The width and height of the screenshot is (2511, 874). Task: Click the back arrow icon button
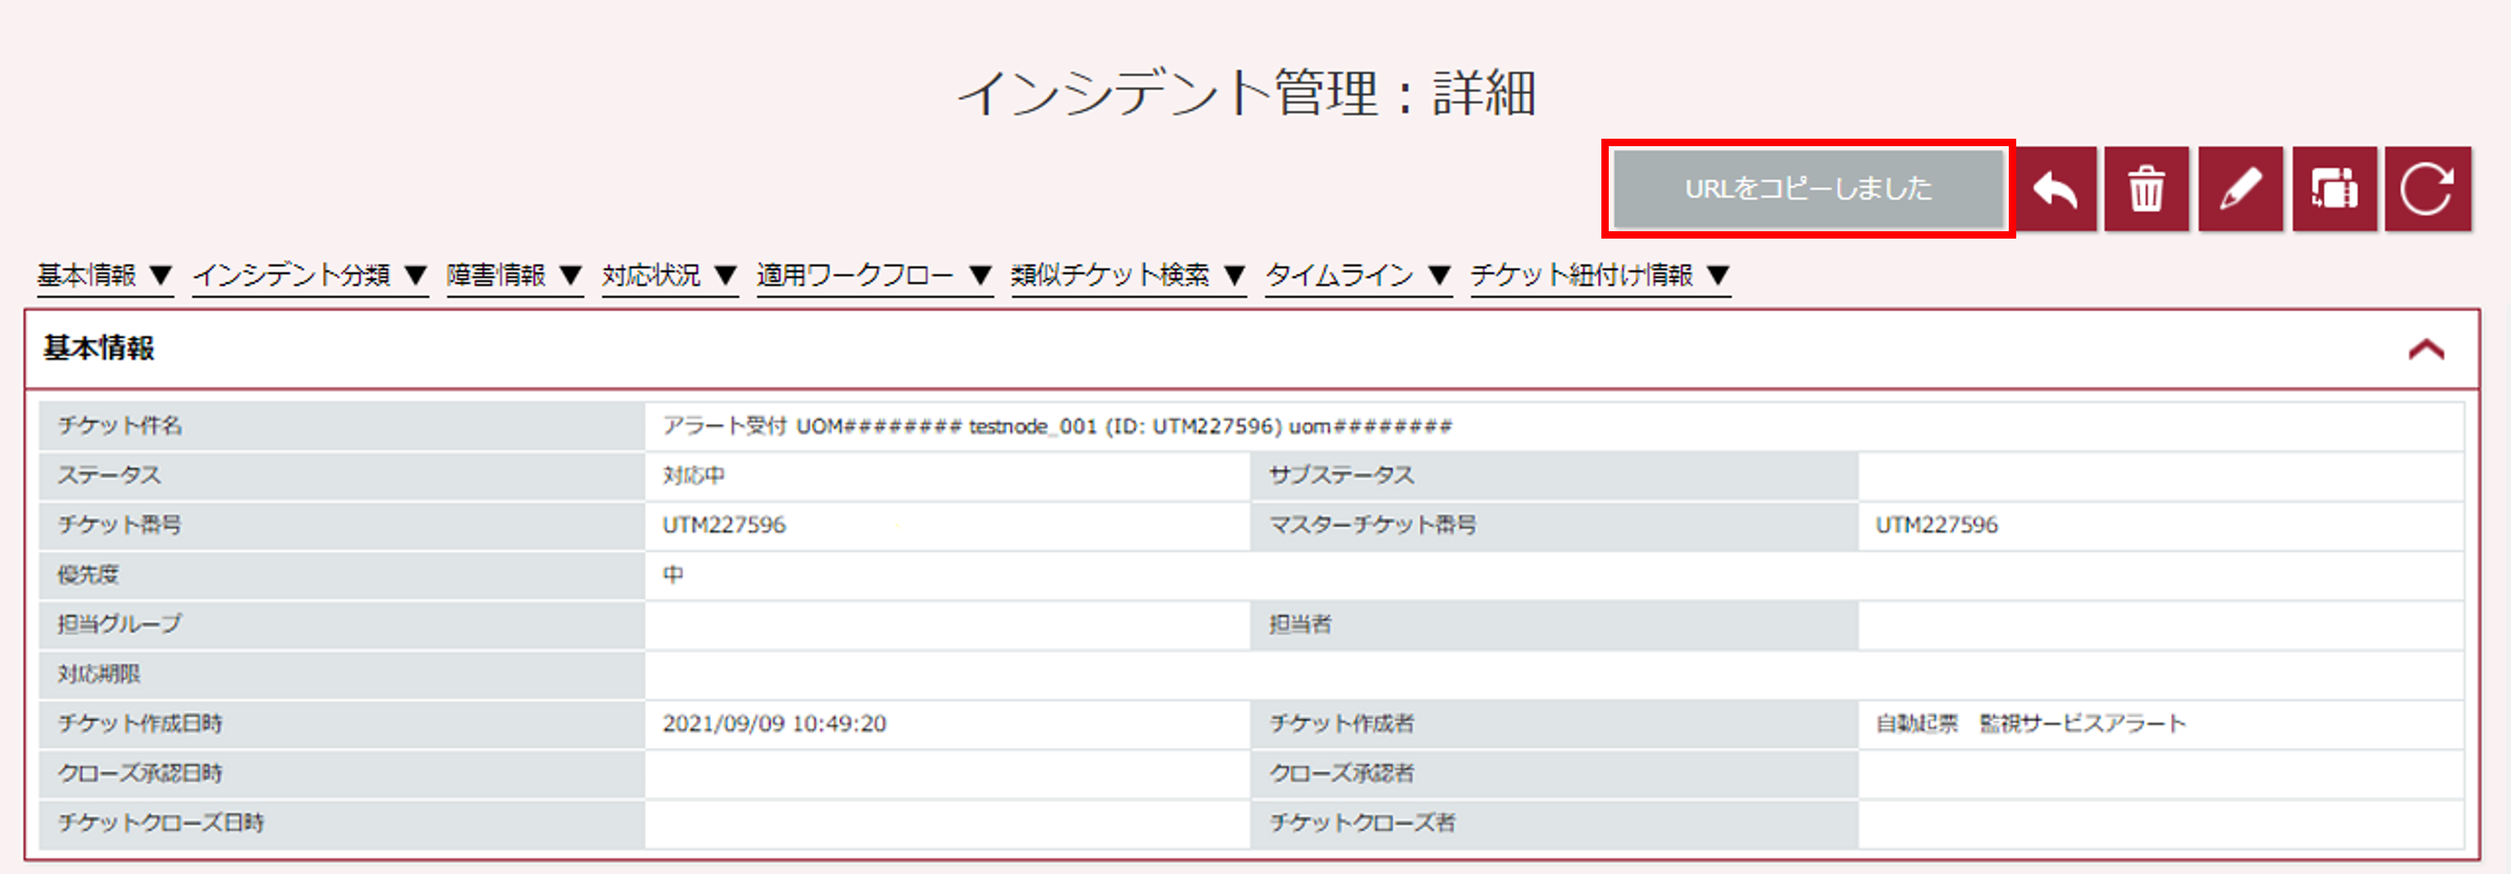tap(2055, 189)
